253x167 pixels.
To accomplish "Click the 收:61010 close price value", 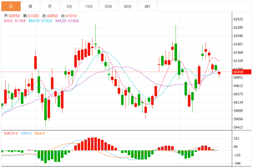I will coord(69,16).
